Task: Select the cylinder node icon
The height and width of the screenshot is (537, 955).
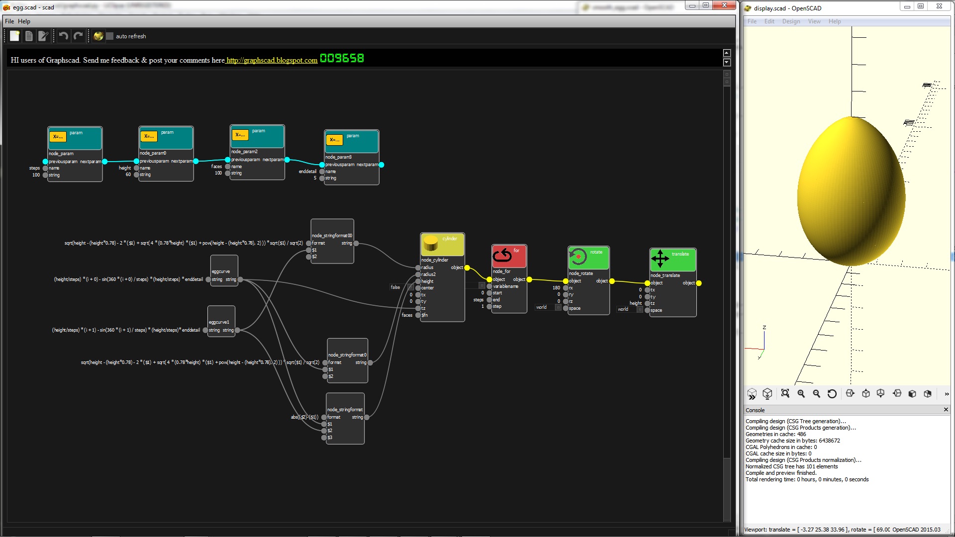Action: (431, 243)
